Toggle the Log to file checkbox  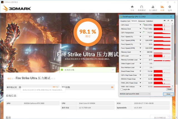tap(122, 89)
